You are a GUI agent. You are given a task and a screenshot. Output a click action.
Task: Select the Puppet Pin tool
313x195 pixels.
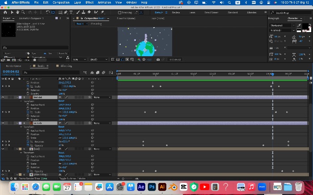click(x=102, y=12)
